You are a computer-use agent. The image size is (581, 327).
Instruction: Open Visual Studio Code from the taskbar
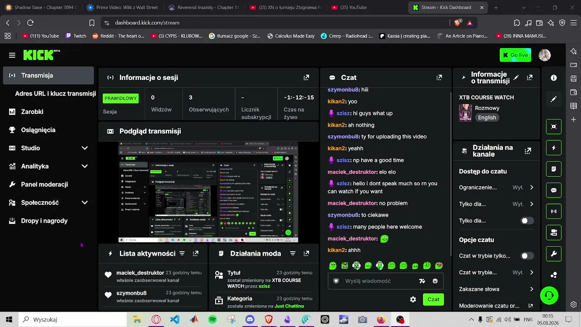coord(175,319)
